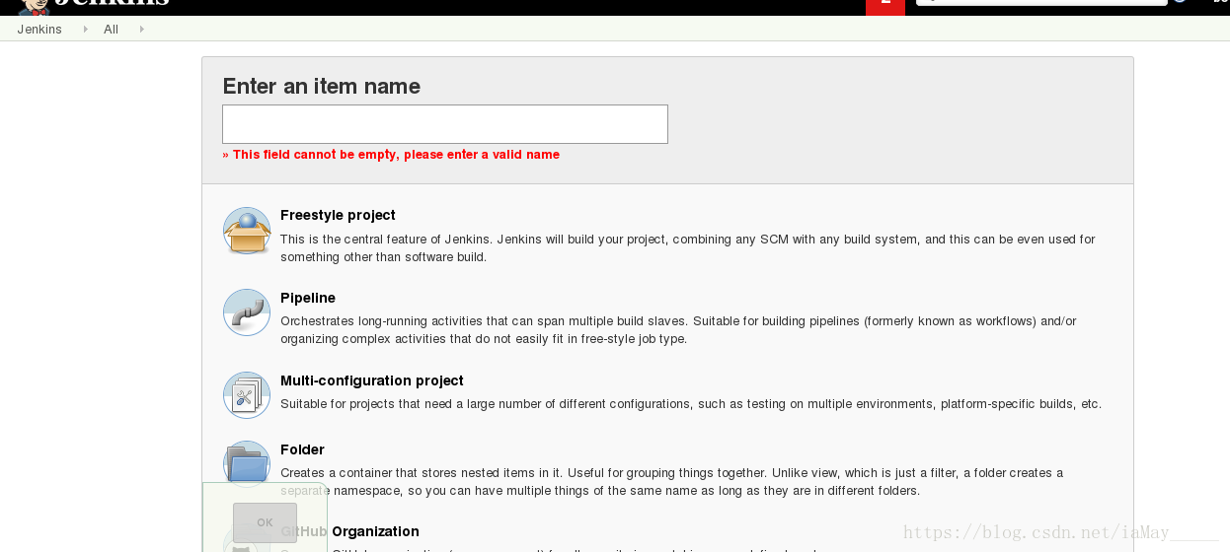Click the Freestyle project description text

click(x=688, y=248)
